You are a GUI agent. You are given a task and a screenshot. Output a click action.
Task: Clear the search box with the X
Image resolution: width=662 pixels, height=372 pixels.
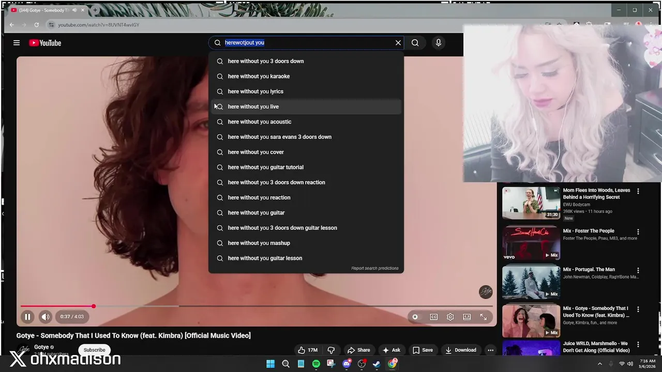click(x=398, y=43)
